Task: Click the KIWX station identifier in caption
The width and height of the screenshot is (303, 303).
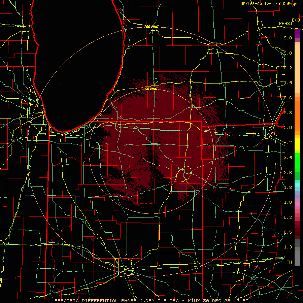Action: pyautogui.click(x=194, y=301)
